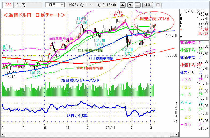Image resolution: width=210 pixels, height=138 pixels.
Task: Click the 157.56 open price value
Action: (x=203, y=15)
